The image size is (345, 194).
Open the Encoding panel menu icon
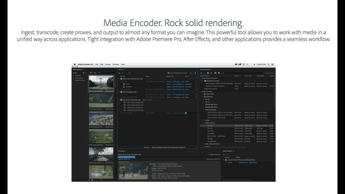point(126,151)
